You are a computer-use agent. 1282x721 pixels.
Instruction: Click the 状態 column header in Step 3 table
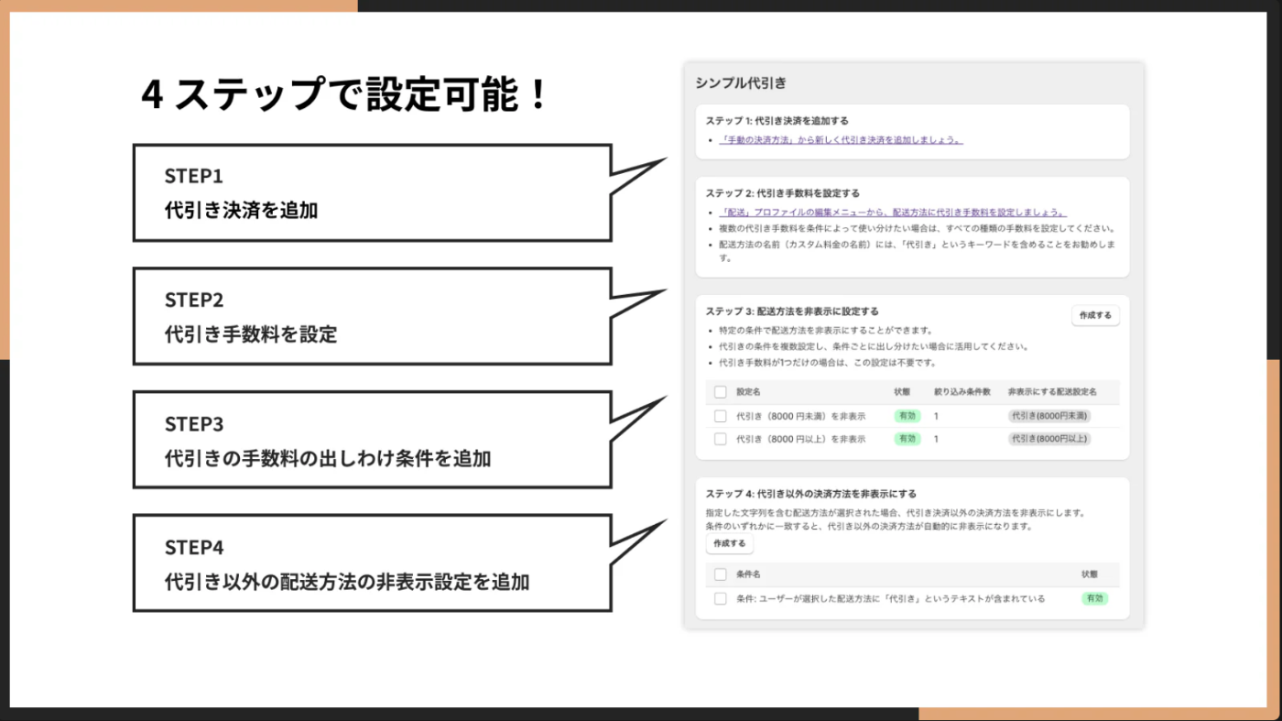(903, 392)
